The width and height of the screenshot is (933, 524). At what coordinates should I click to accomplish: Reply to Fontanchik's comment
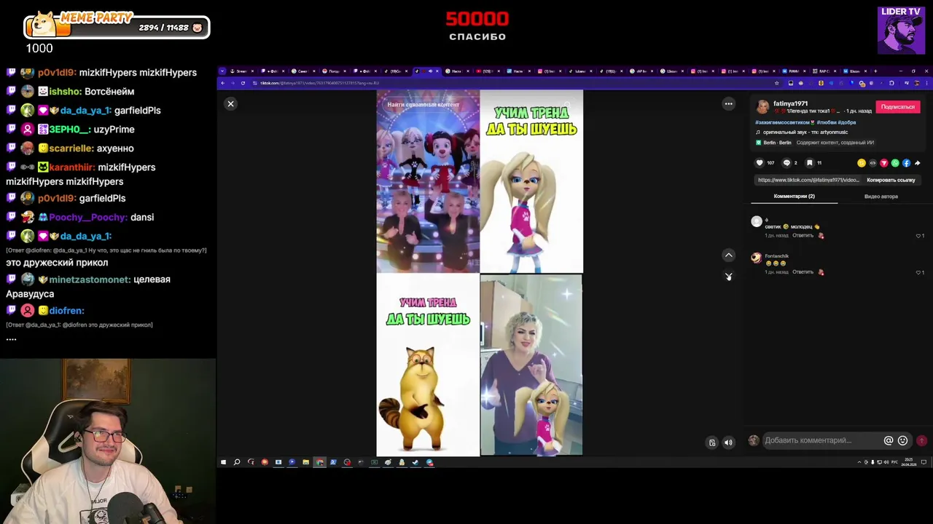(803, 272)
